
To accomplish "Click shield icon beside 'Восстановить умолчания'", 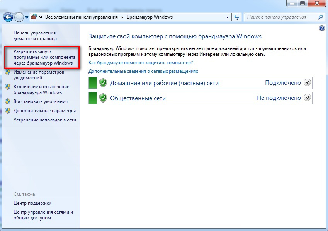I will click(x=8, y=101).
